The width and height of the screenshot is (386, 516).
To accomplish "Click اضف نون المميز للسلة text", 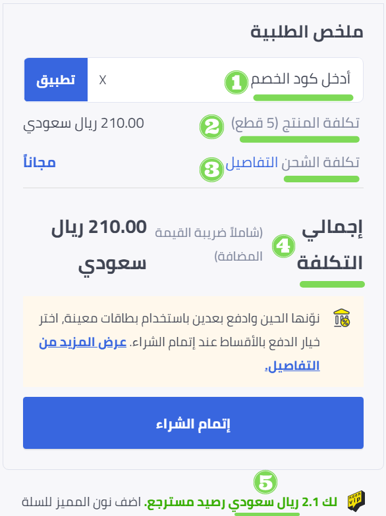I will coord(82,502).
